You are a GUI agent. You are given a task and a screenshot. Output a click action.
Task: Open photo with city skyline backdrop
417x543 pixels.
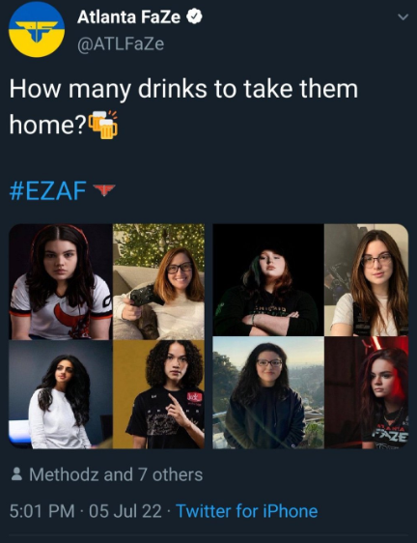(268, 392)
